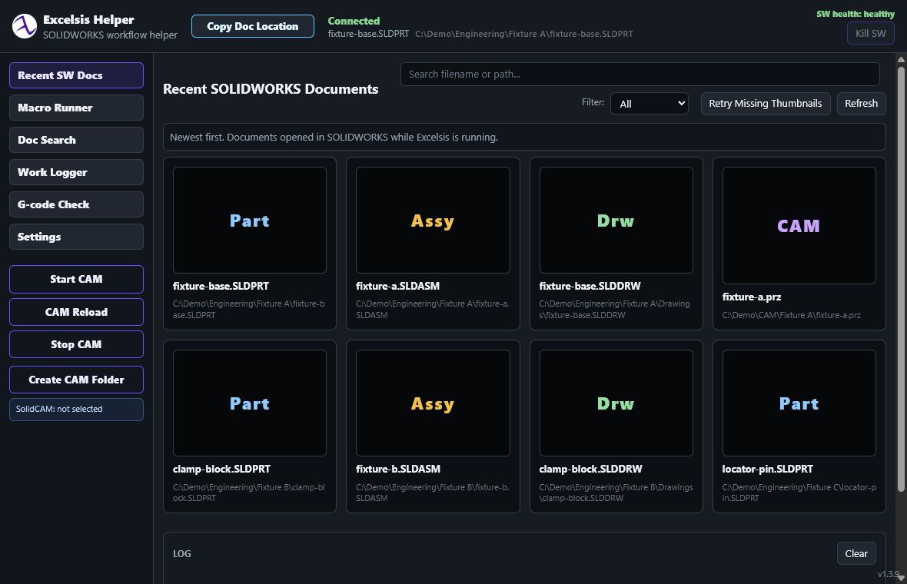This screenshot has width=907, height=584.
Task: Click the fixture-a.prz filename
Action: 752,297
